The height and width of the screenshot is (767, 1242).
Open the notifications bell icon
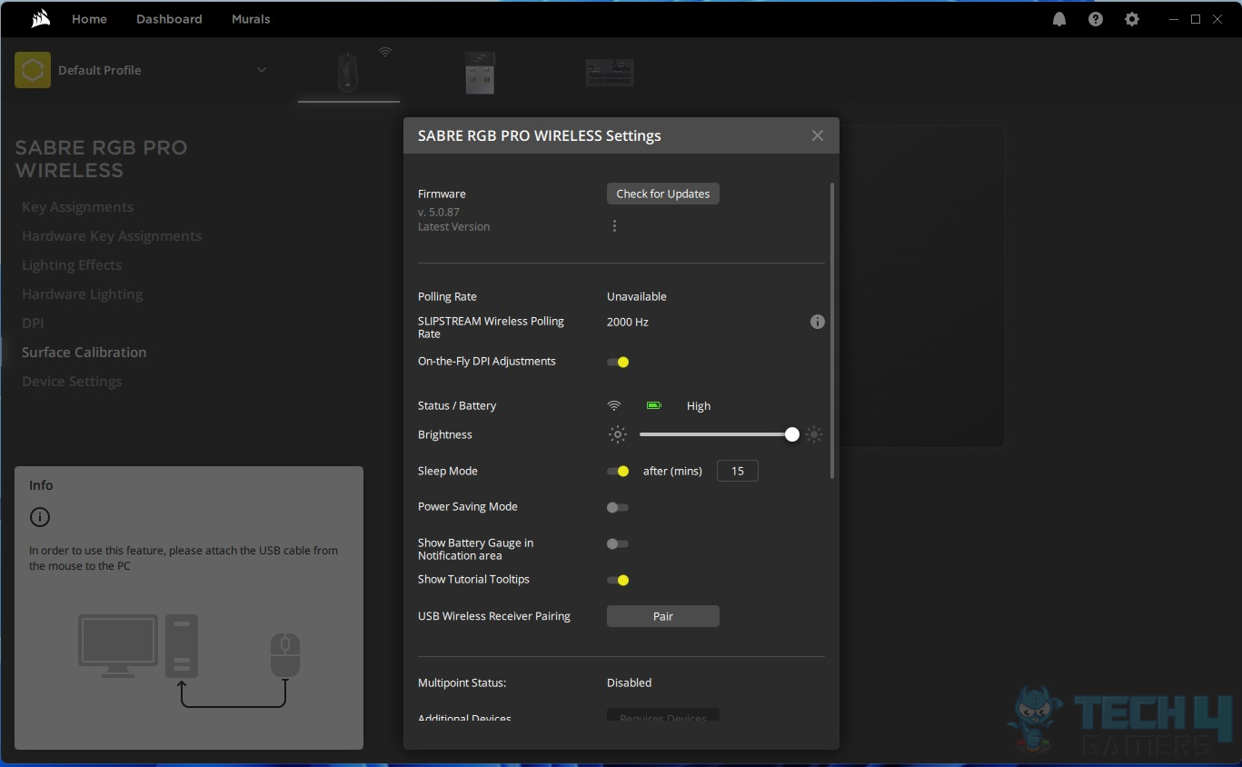1059,19
